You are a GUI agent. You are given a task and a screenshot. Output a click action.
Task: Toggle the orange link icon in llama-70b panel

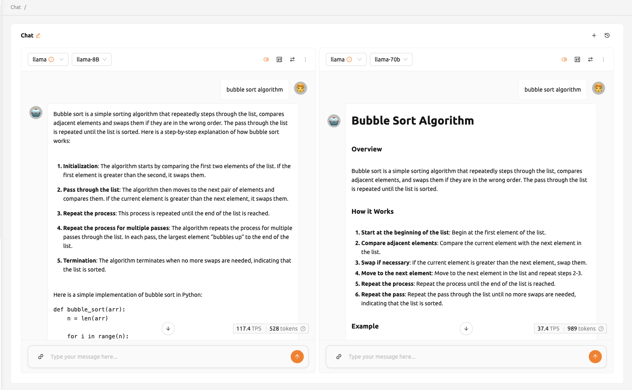click(x=564, y=59)
